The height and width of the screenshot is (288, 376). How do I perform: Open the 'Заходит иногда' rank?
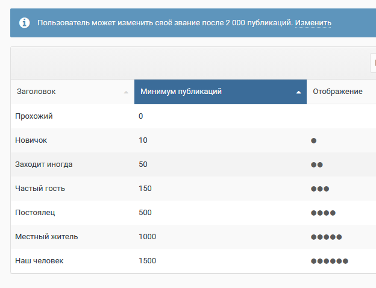click(43, 164)
